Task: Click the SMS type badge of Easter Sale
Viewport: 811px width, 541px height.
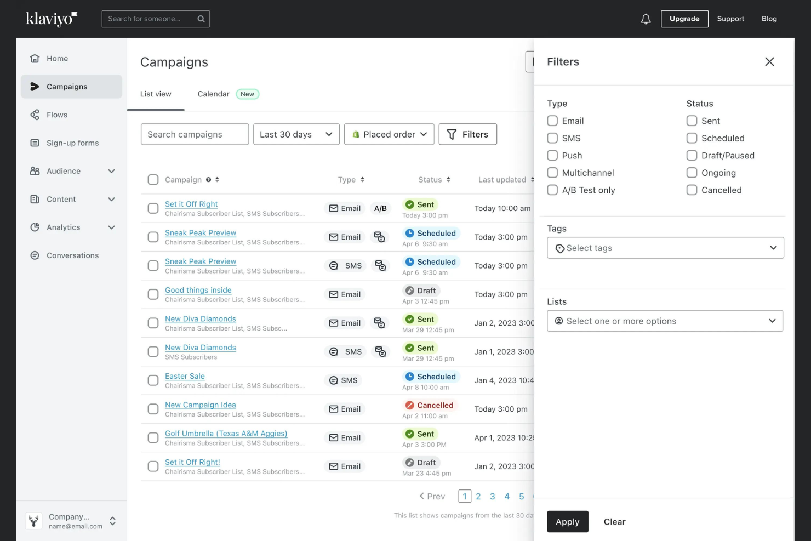Action: point(343,380)
